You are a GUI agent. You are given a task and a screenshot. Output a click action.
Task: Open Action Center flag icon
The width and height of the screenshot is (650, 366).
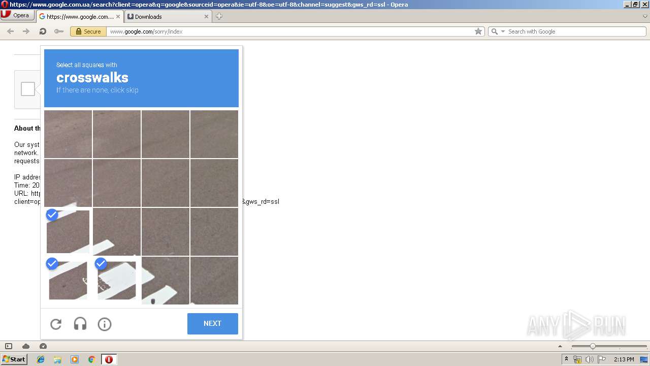pyautogui.click(x=602, y=359)
